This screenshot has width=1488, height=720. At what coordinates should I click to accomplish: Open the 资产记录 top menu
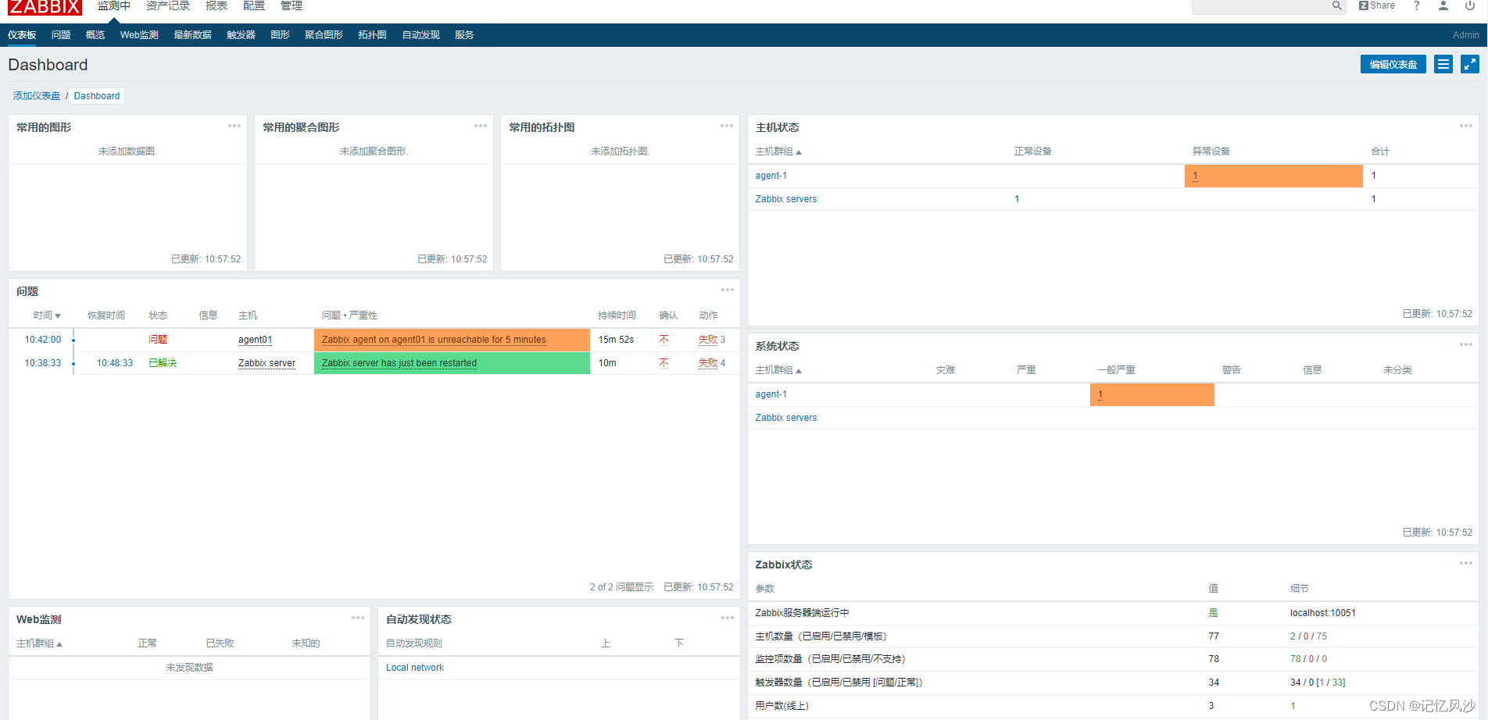[168, 5]
